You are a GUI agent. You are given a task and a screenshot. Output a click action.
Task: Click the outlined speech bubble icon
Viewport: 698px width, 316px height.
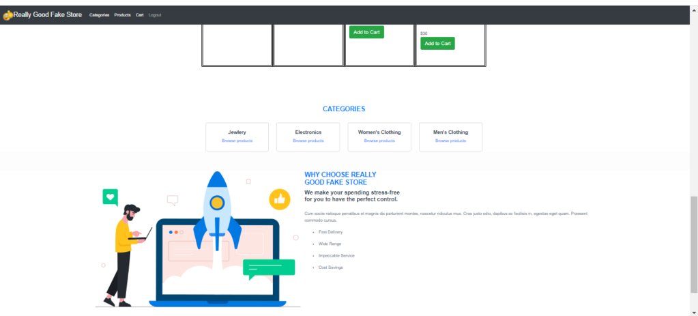click(x=173, y=201)
